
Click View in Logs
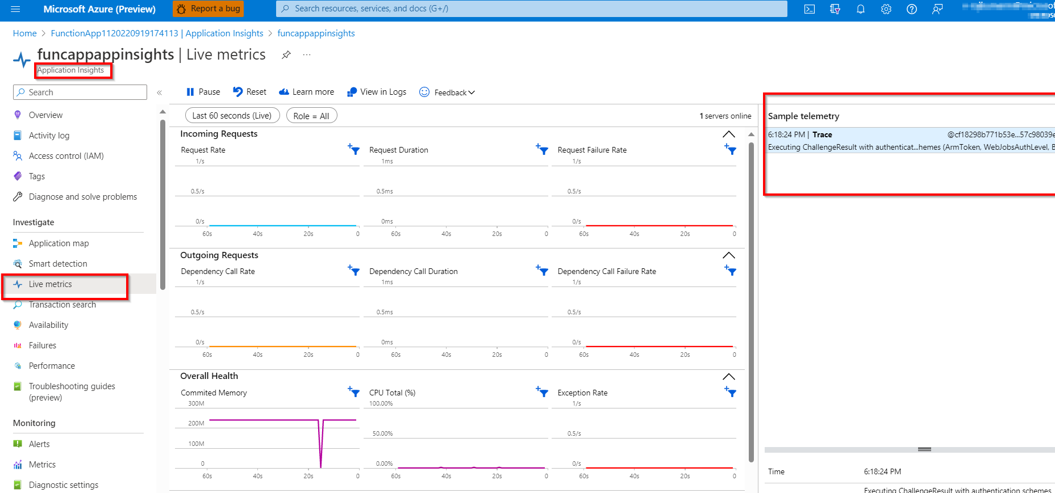377,92
